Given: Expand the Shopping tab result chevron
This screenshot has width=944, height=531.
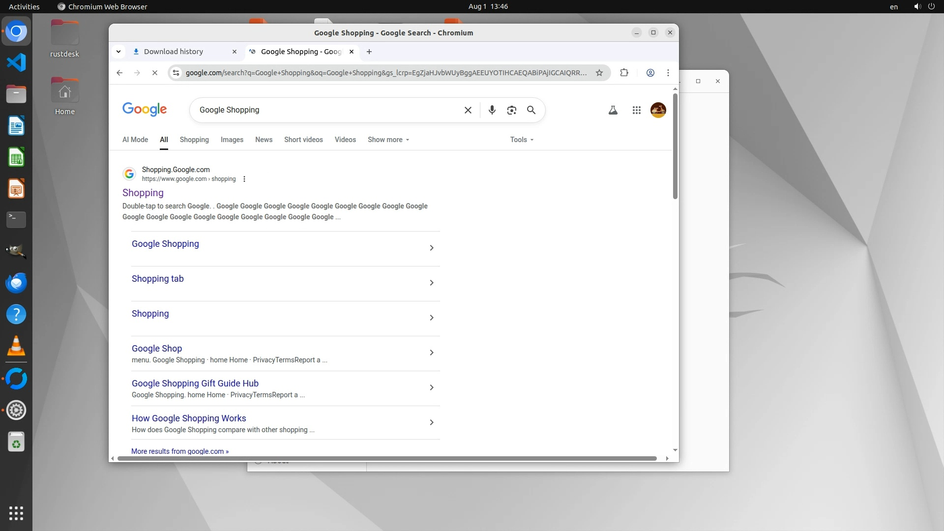Looking at the screenshot, I should coord(431,283).
